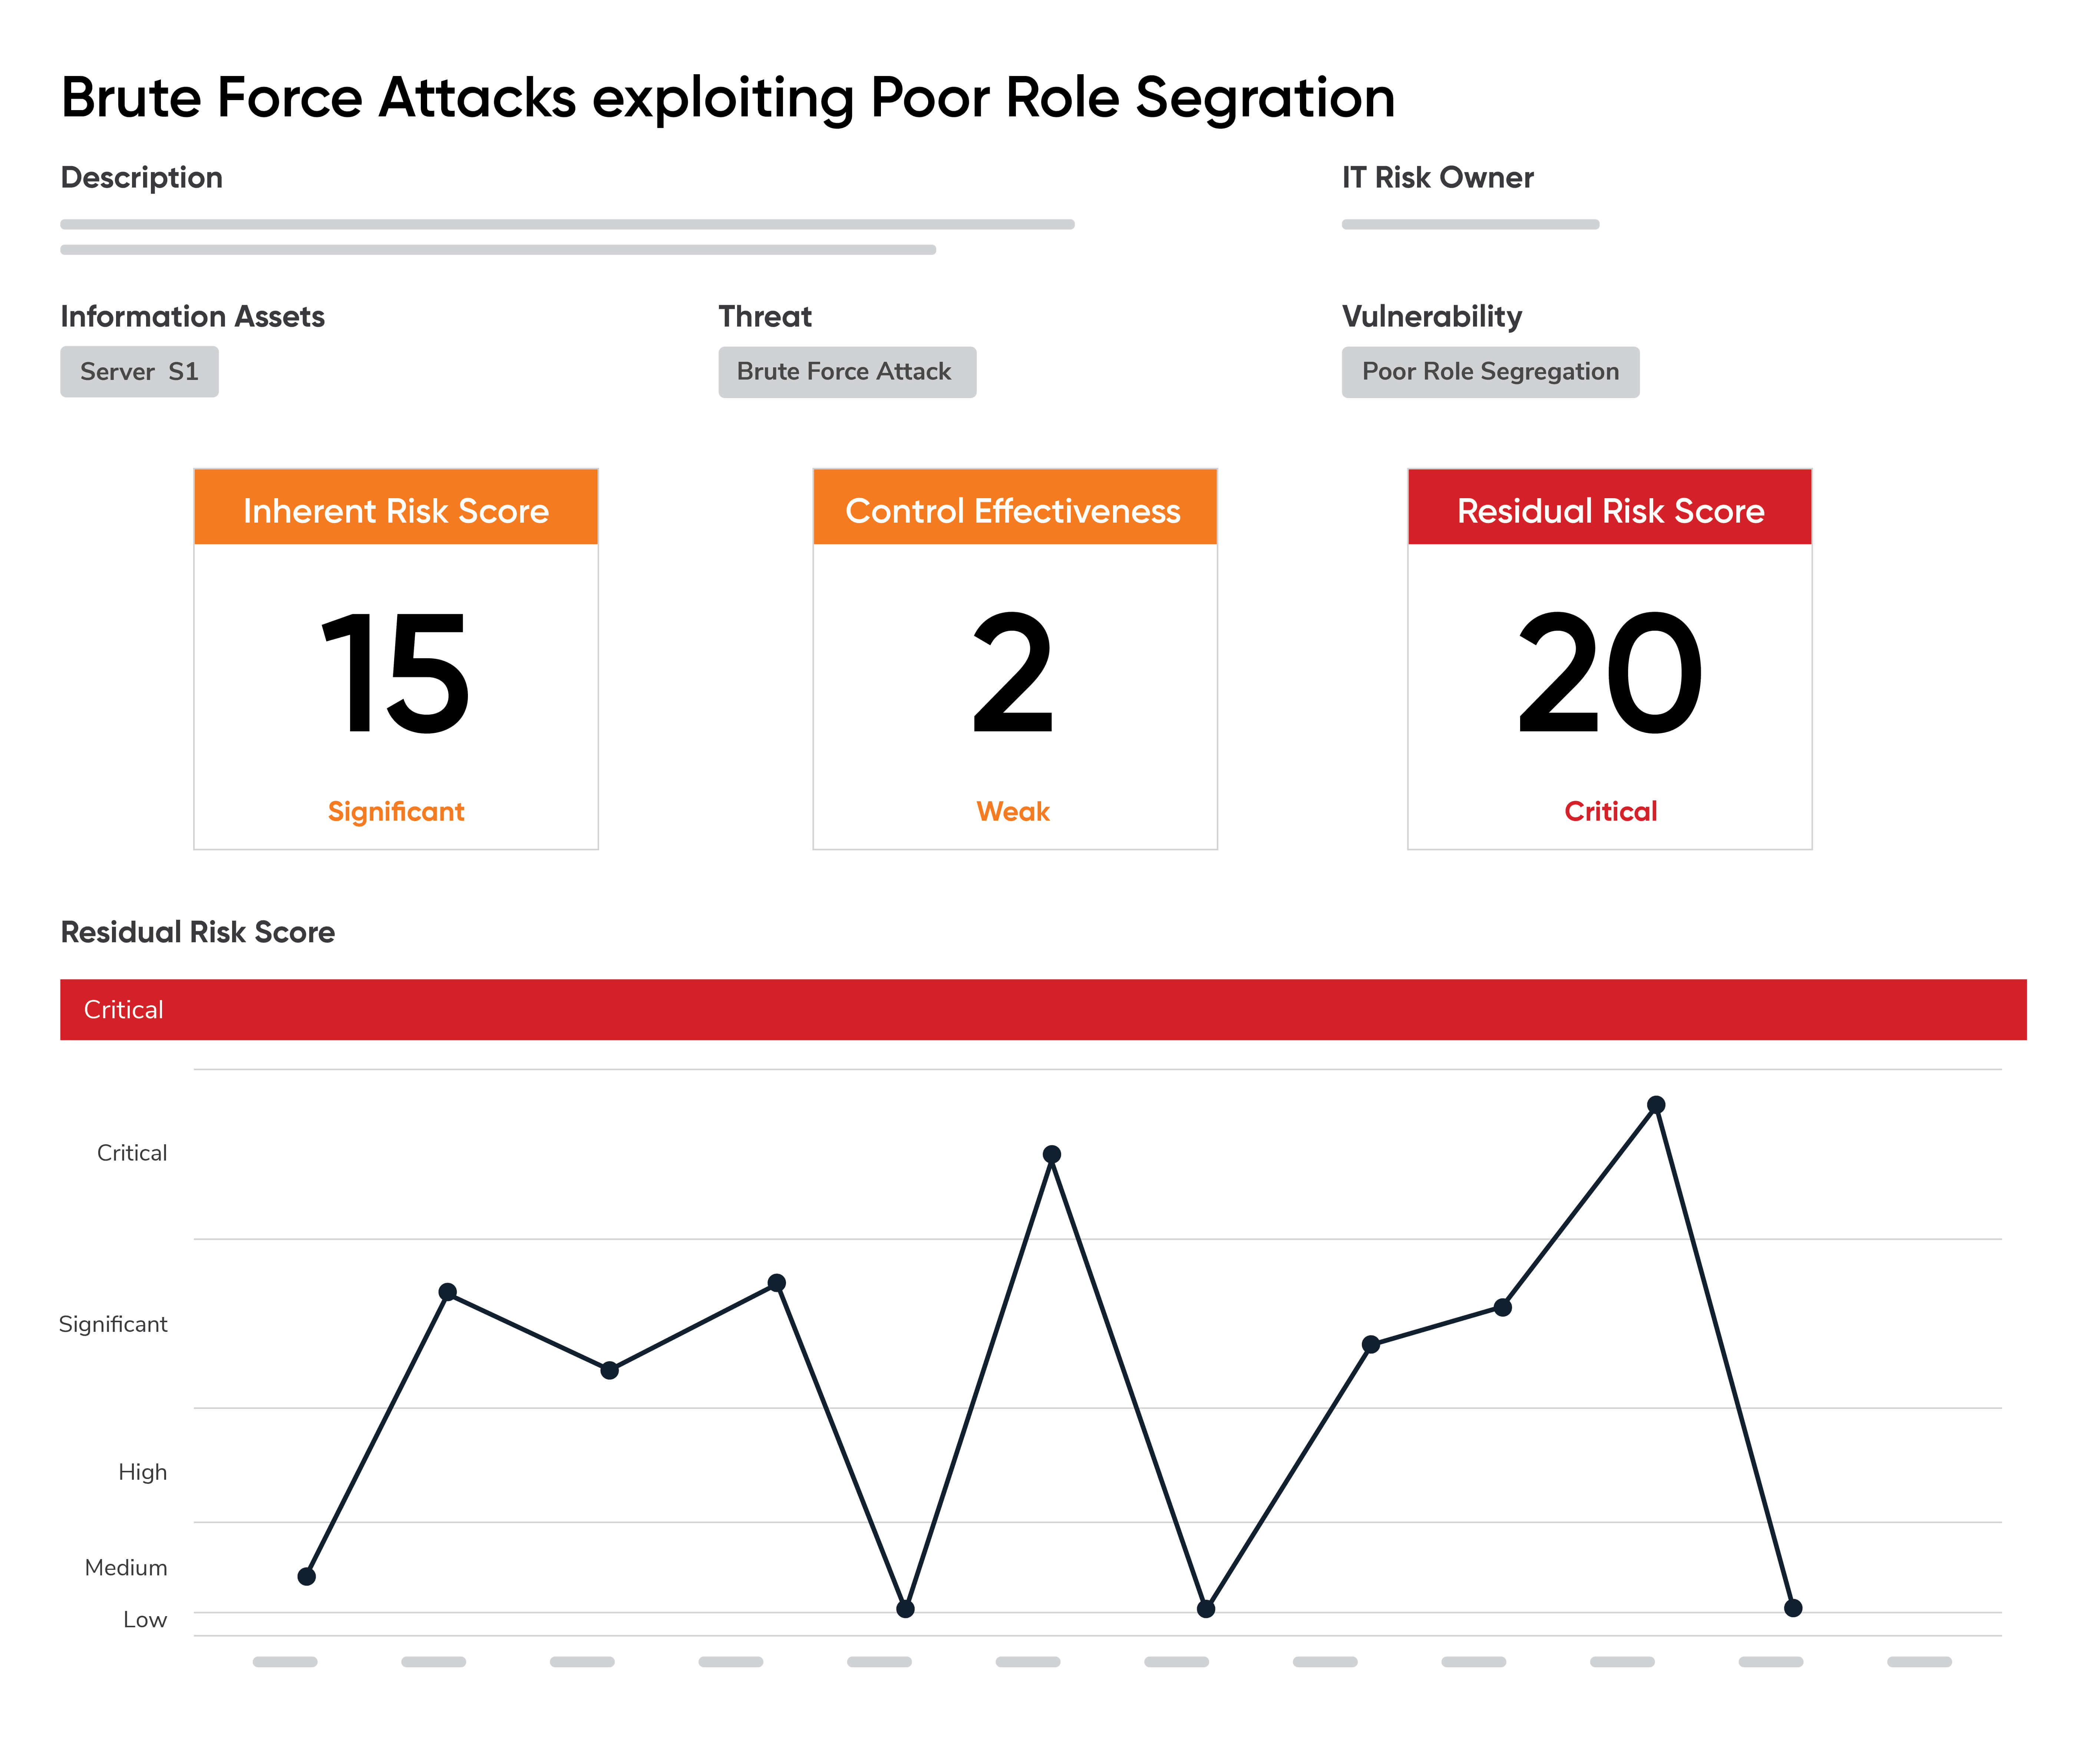Viewport: 2100px width, 1757px height.
Task: Click the red Critical label under 20
Action: coord(1610,811)
